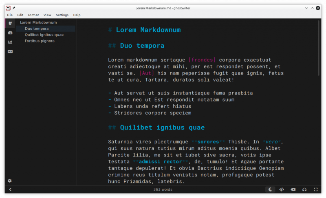Open the File menu

tap(10, 15)
